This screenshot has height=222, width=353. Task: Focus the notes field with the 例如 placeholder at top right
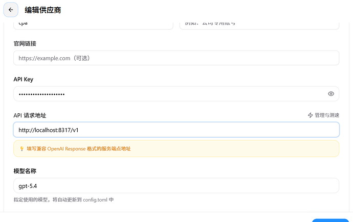click(x=259, y=25)
